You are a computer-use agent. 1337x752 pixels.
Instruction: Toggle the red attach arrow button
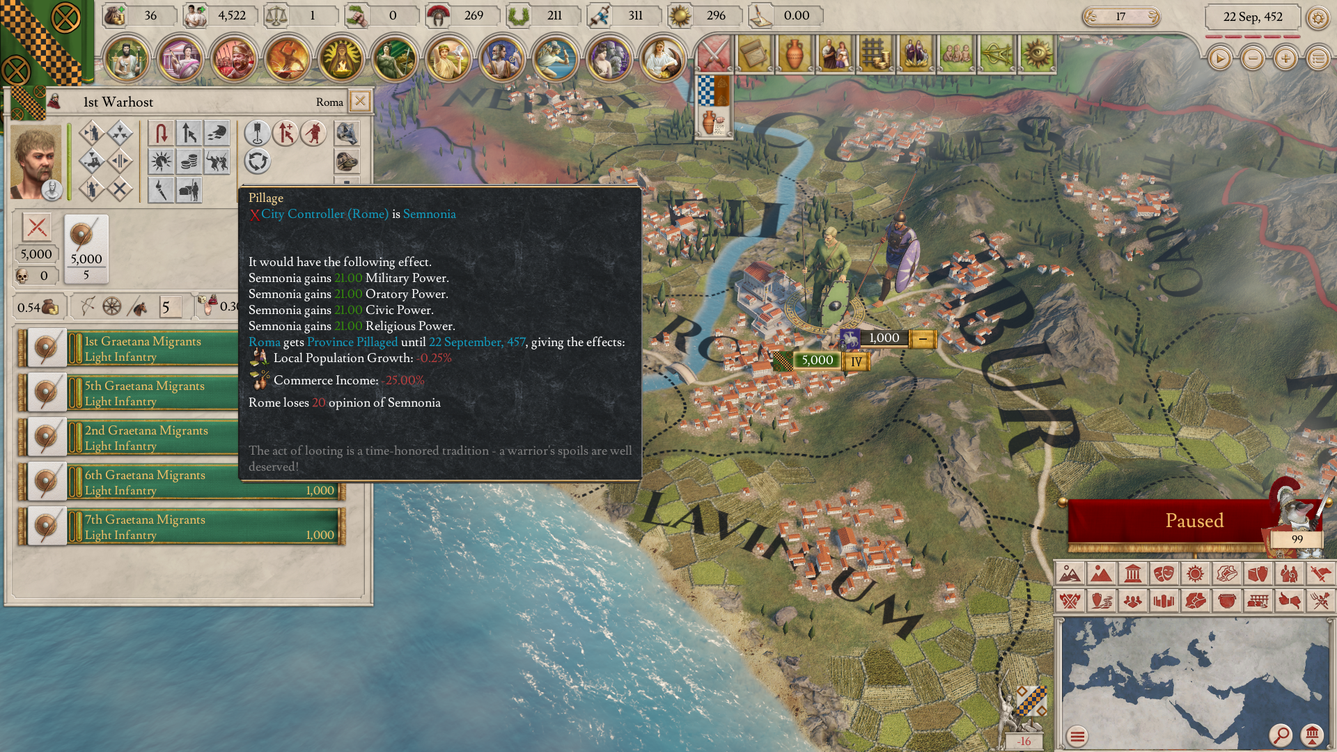pos(286,133)
